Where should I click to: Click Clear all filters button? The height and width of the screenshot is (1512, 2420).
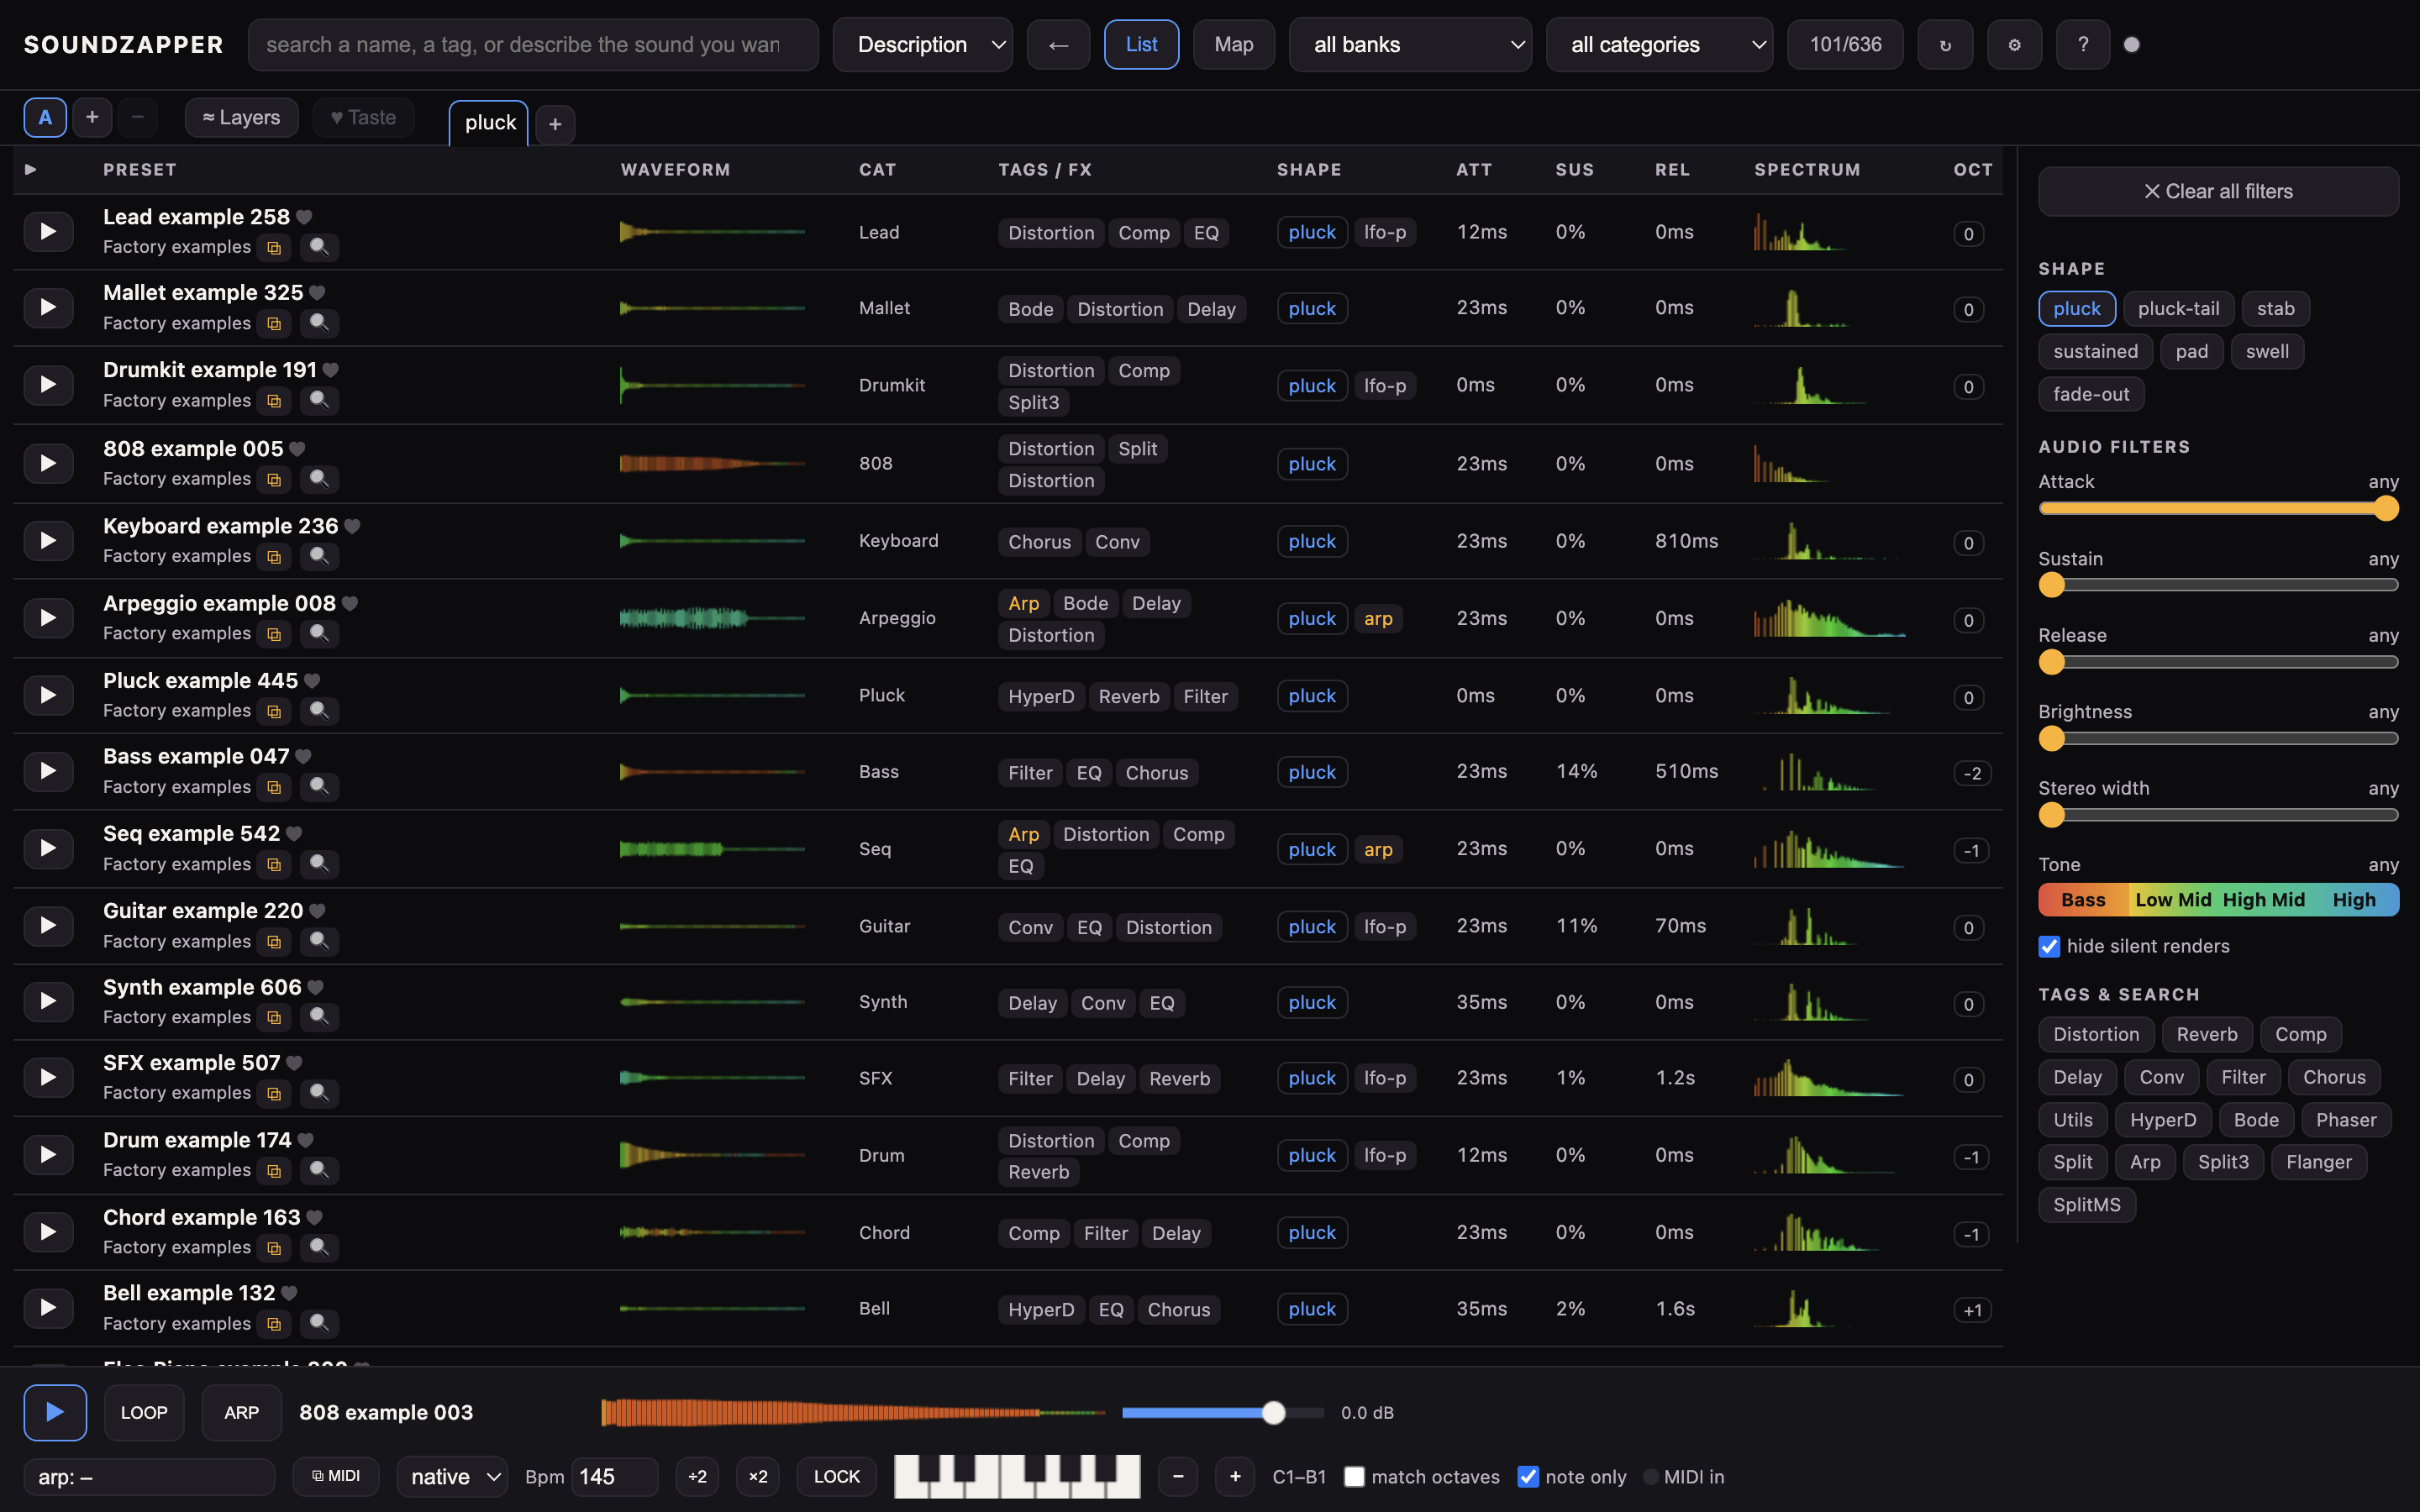pos(2217,191)
